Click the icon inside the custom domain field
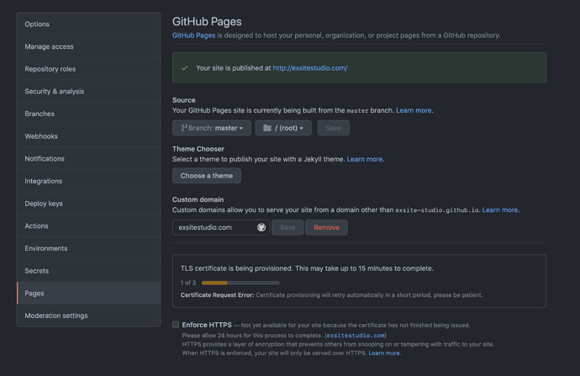Screen dimensions: 580x376 pyautogui.click(x=261, y=227)
